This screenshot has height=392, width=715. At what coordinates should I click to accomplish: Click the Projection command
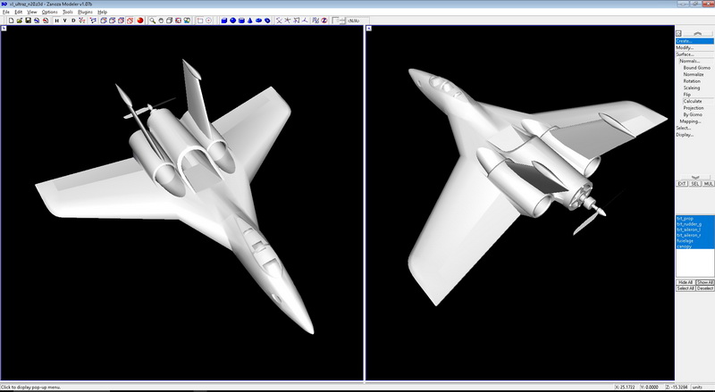[694, 108]
